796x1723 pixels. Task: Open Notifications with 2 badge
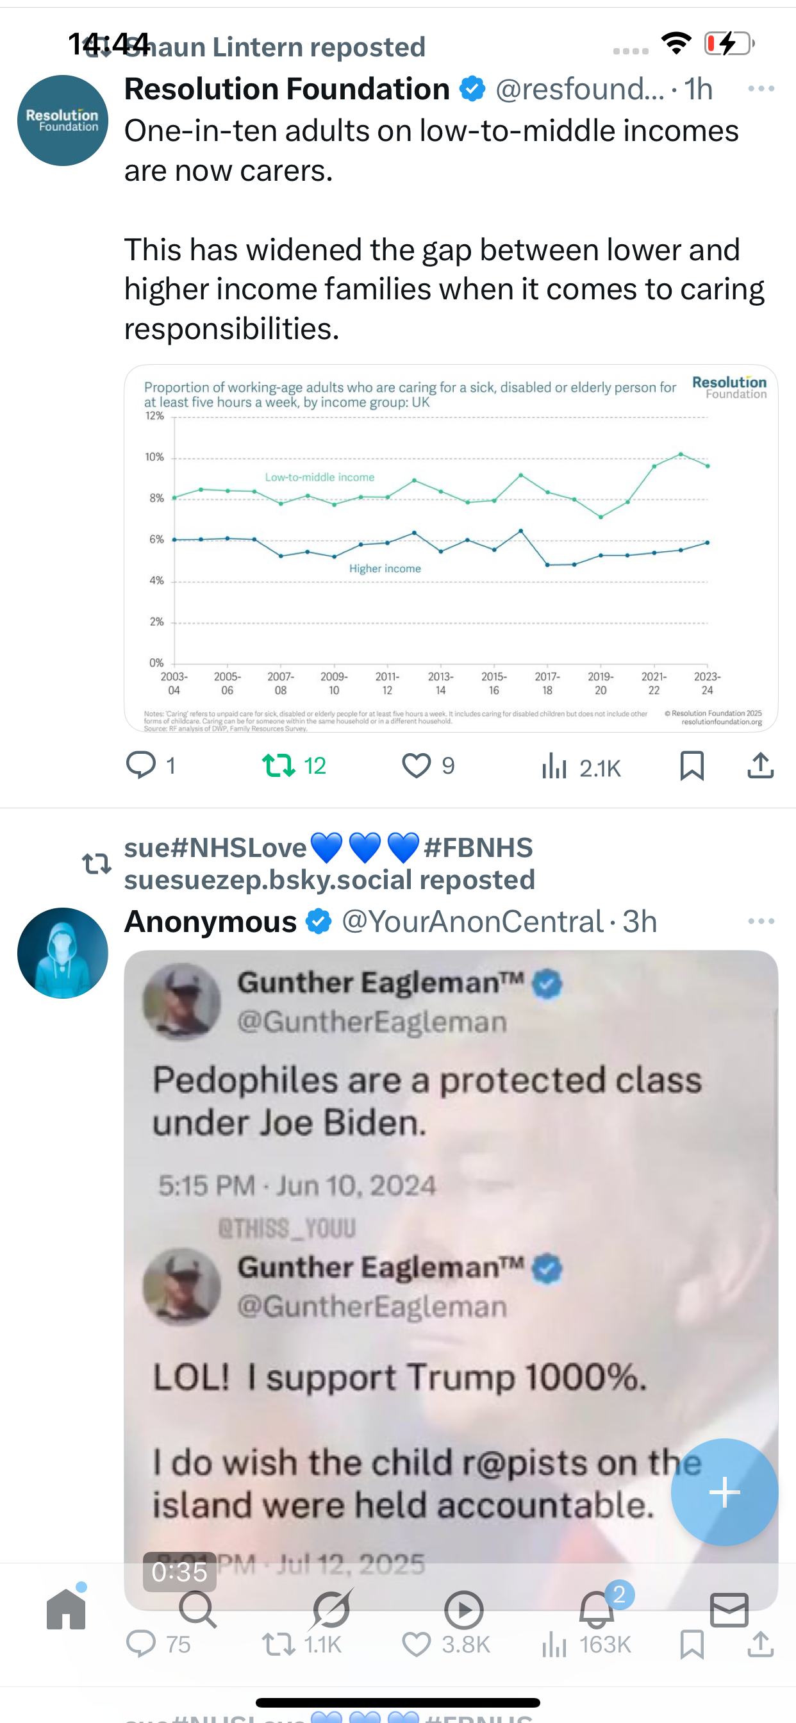(x=597, y=1610)
